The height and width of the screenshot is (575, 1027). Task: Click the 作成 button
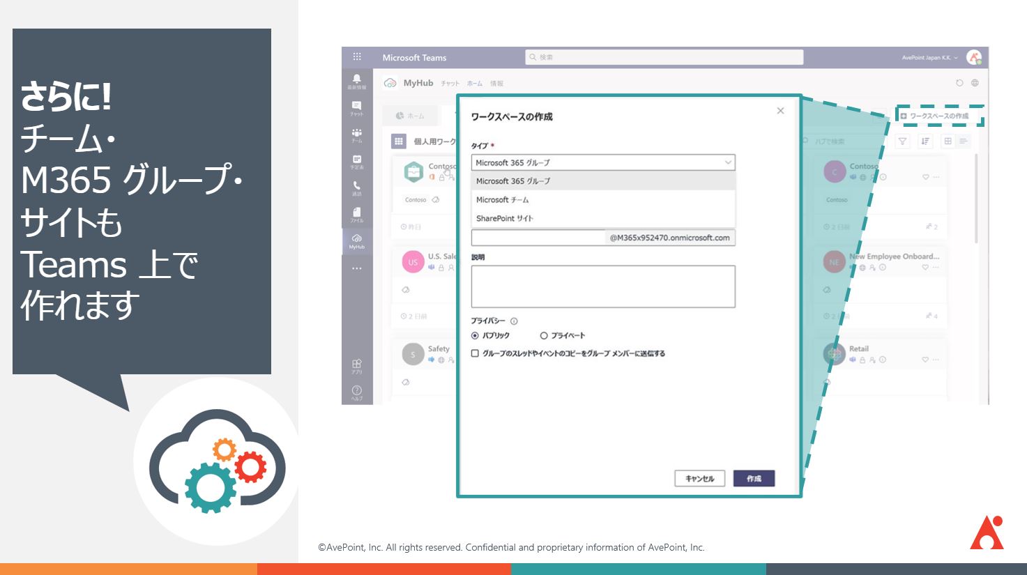[x=754, y=478]
